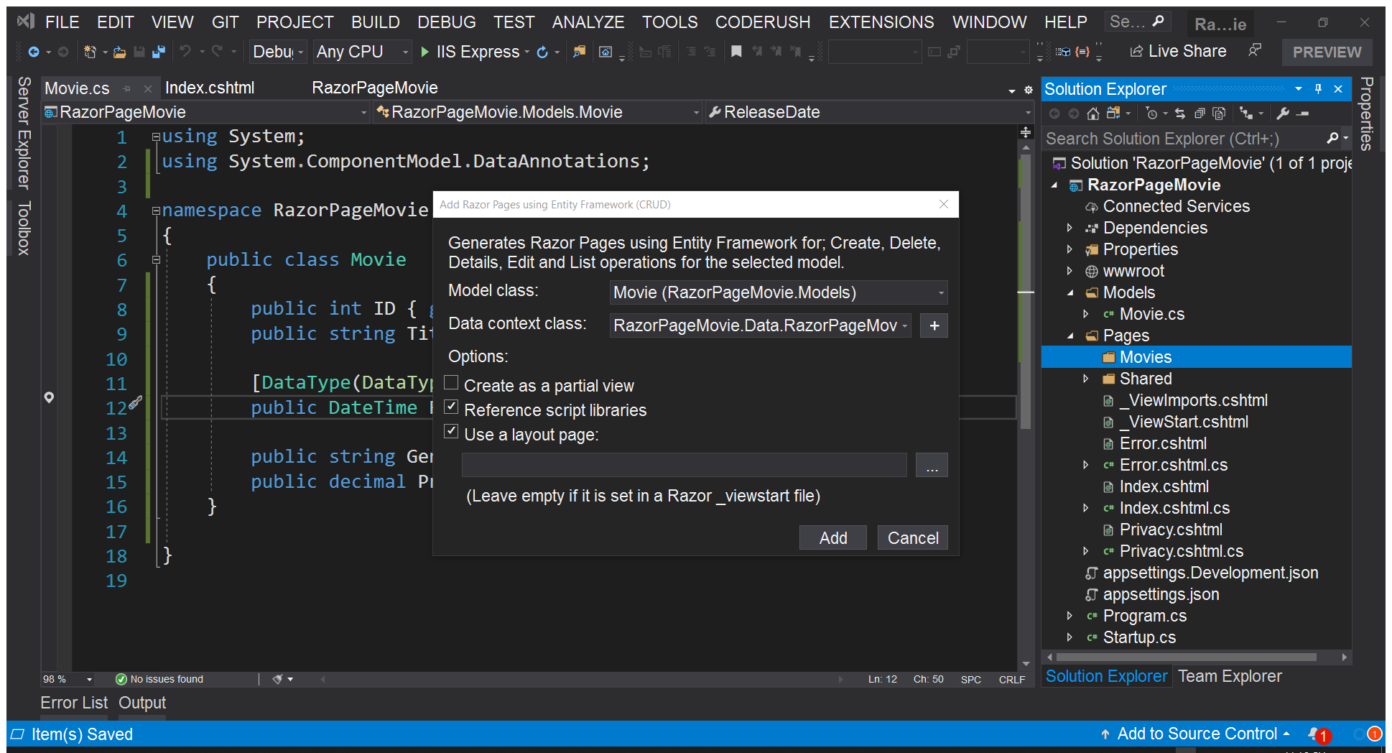This screenshot has height=753, width=1392.
Task: Disable Use a layout page
Action: coord(451,431)
